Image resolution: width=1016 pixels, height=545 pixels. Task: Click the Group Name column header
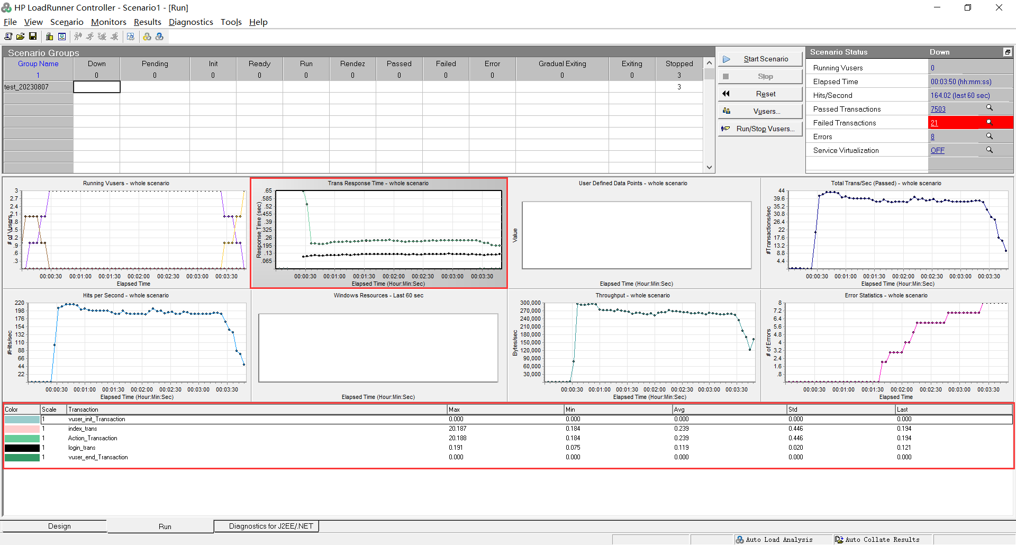pyautogui.click(x=38, y=63)
